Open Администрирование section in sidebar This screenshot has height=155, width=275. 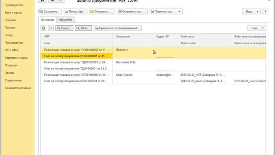[x=18, y=88]
